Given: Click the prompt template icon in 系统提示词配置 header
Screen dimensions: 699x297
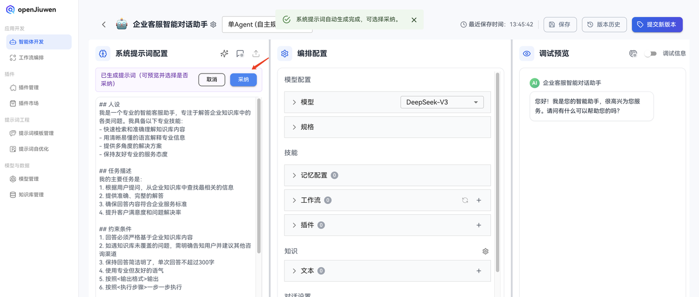Looking at the screenshot, I should pyautogui.click(x=240, y=53).
